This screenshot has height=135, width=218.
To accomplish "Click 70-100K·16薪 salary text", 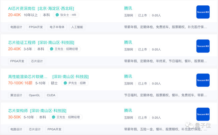I will point(20,83).
